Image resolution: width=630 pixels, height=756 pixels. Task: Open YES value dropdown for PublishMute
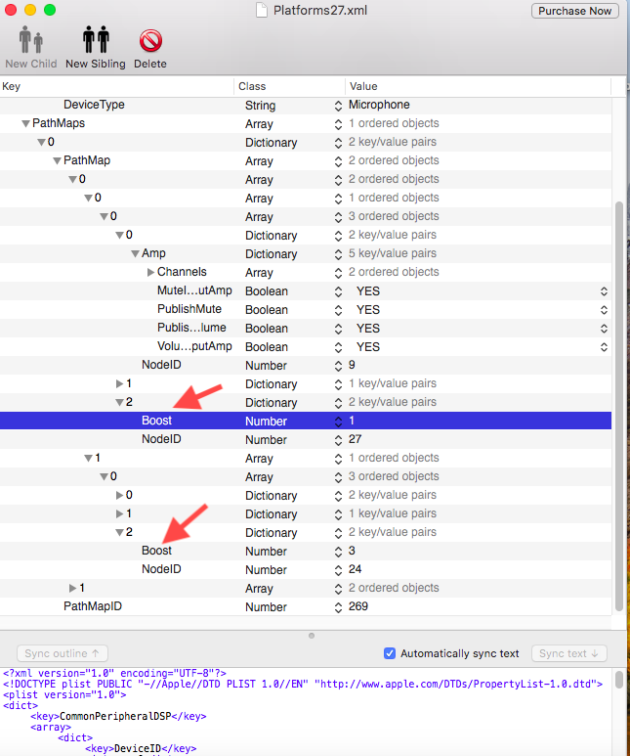click(604, 310)
